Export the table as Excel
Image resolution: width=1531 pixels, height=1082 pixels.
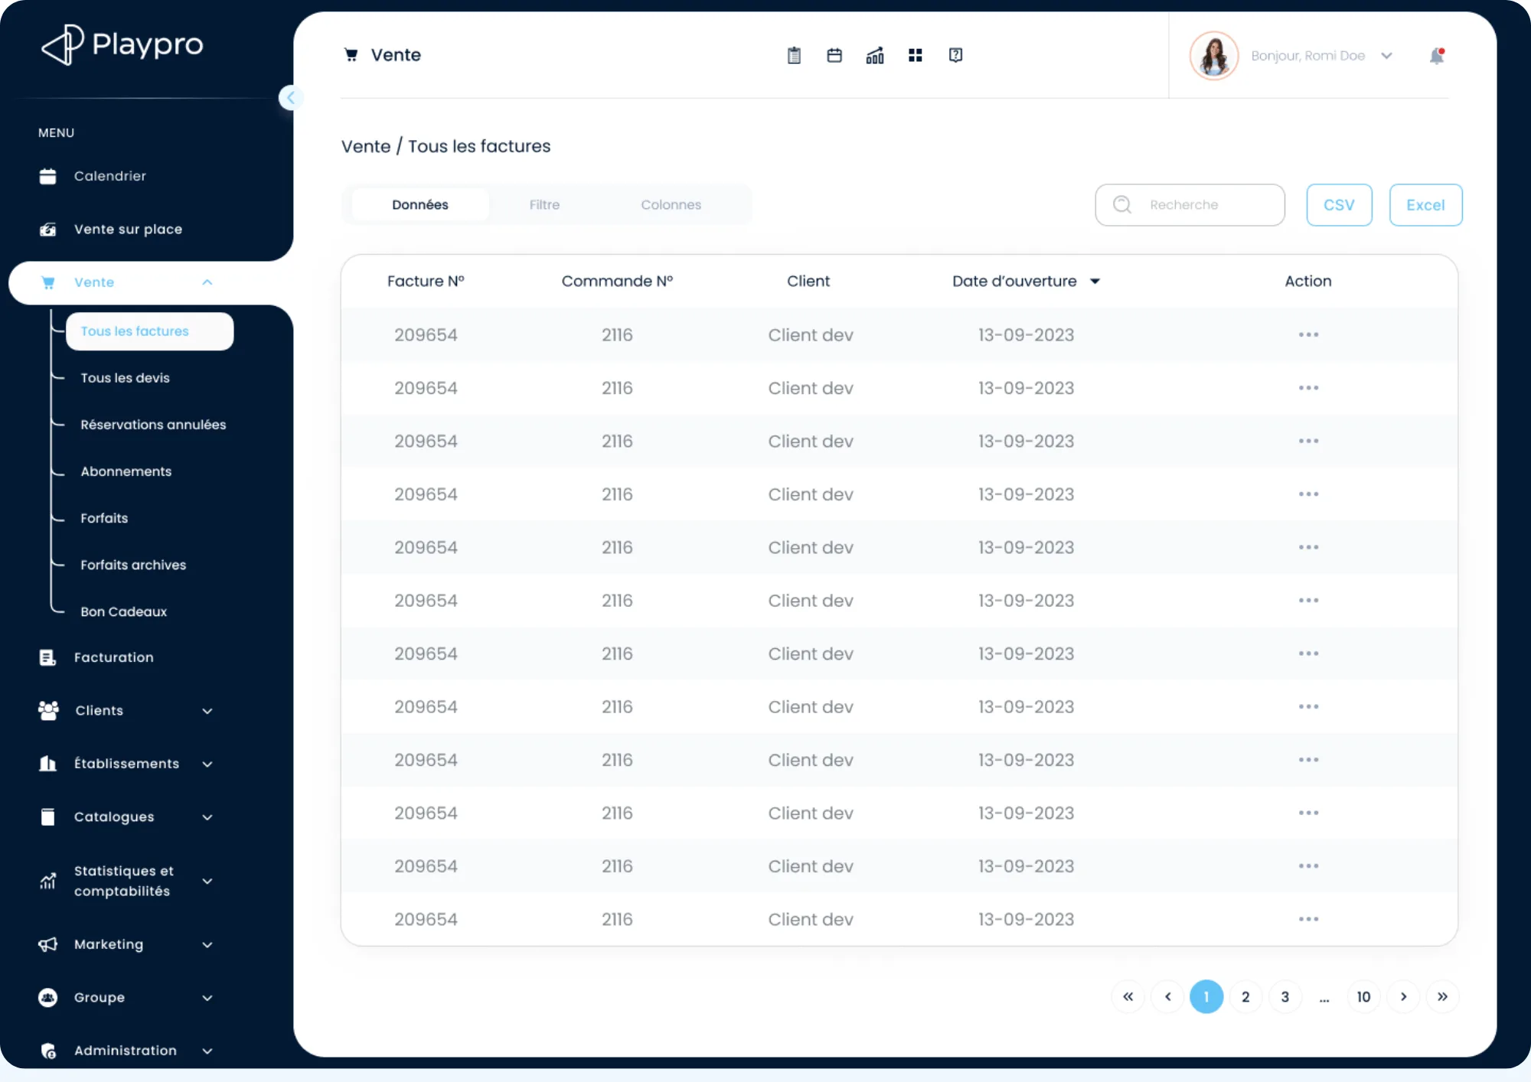[1425, 205]
